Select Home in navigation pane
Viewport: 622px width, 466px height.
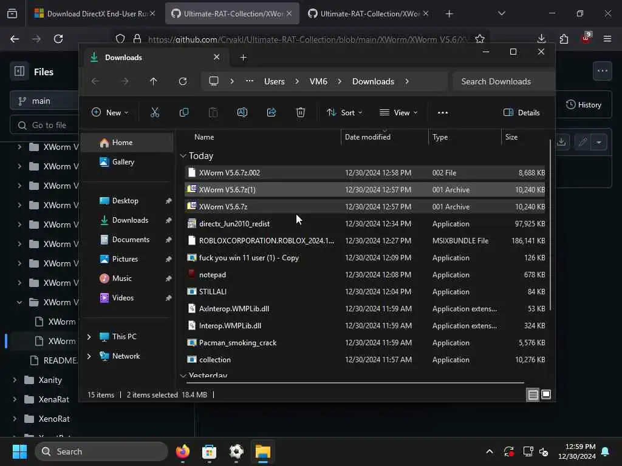tap(128, 142)
